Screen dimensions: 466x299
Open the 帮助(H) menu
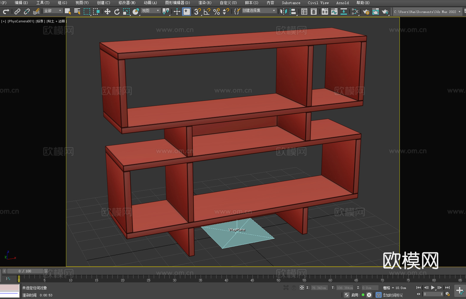point(363,3)
